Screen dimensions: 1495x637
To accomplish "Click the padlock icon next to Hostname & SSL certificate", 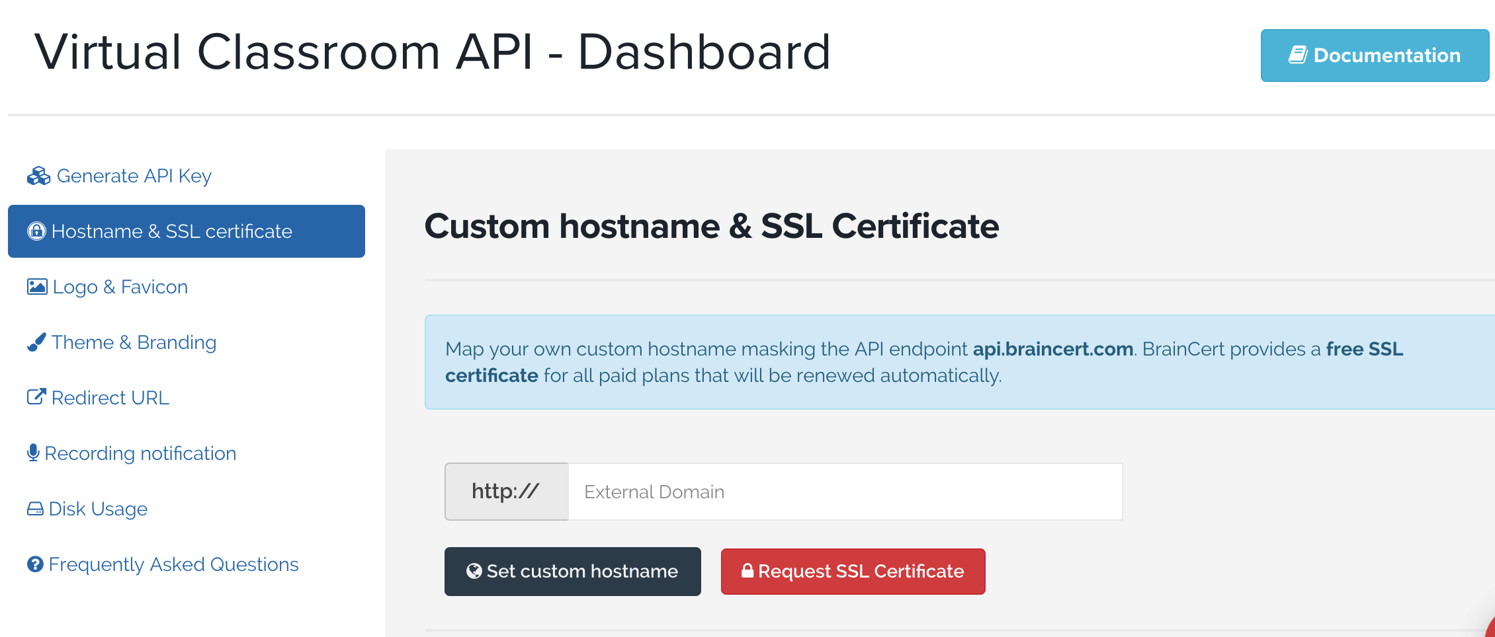I will (x=36, y=231).
